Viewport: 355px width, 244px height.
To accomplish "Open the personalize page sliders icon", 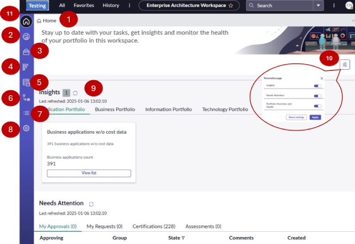I will (x=345, y=65).
